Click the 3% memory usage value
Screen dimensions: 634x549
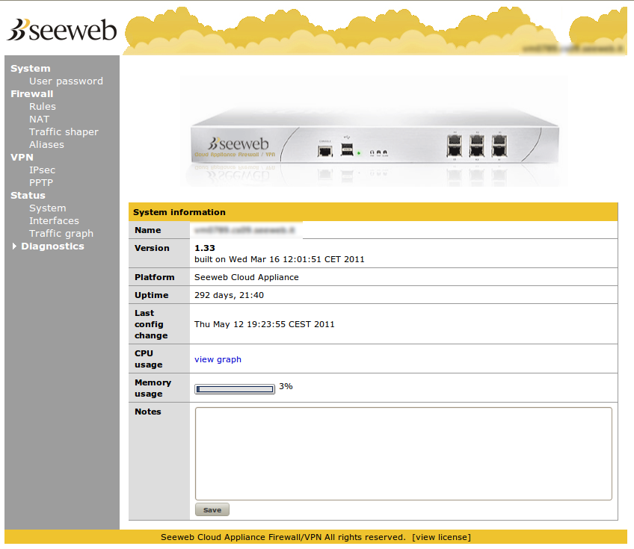[x=286, y=387]
